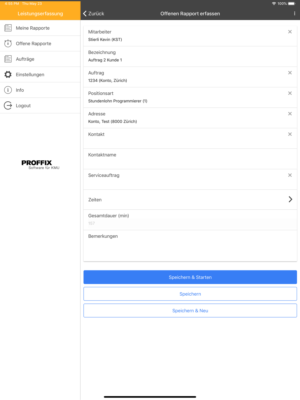Focus the Bemerkungen text area
The image size is (300, 400).
pyautogui.click(x=190, y=246)
